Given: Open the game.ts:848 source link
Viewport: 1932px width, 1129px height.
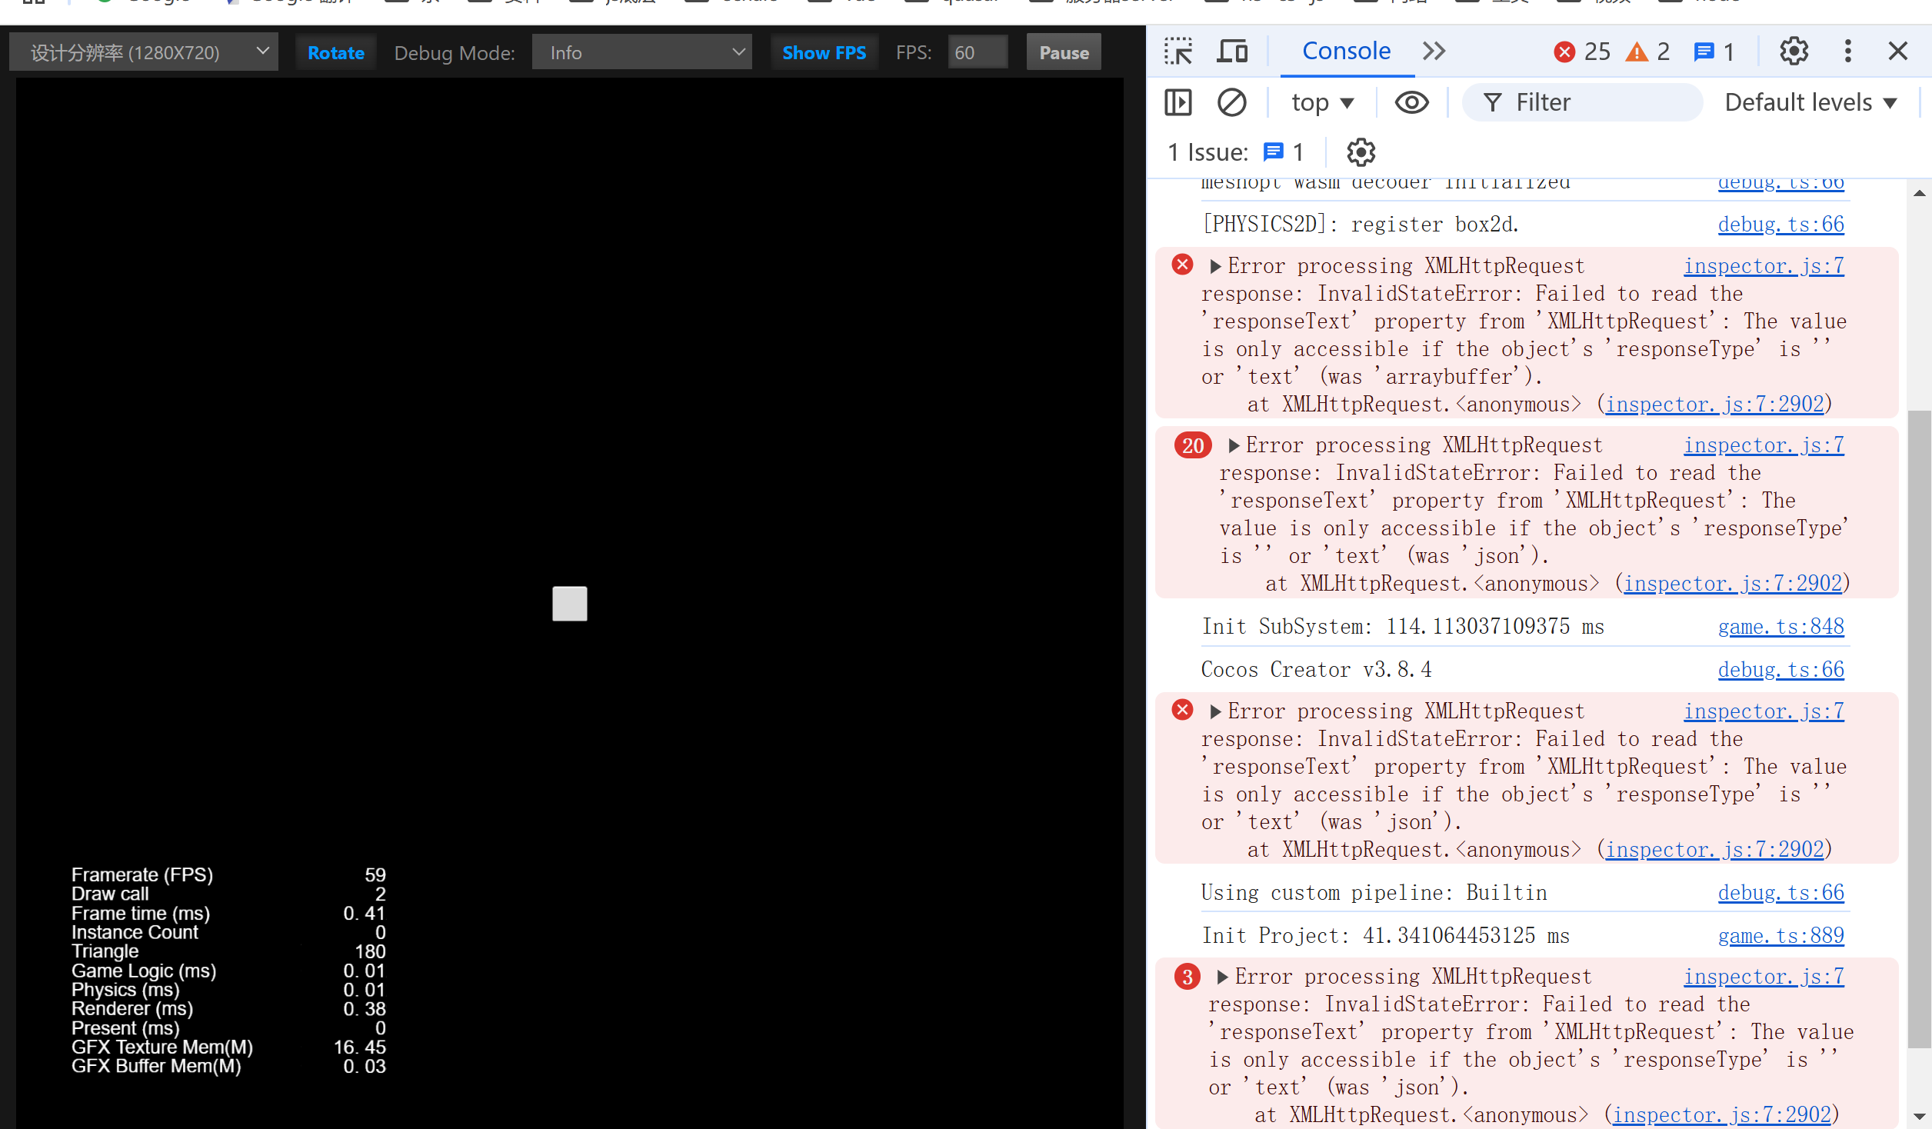Looking at the screenshot, I should 1780,626.
